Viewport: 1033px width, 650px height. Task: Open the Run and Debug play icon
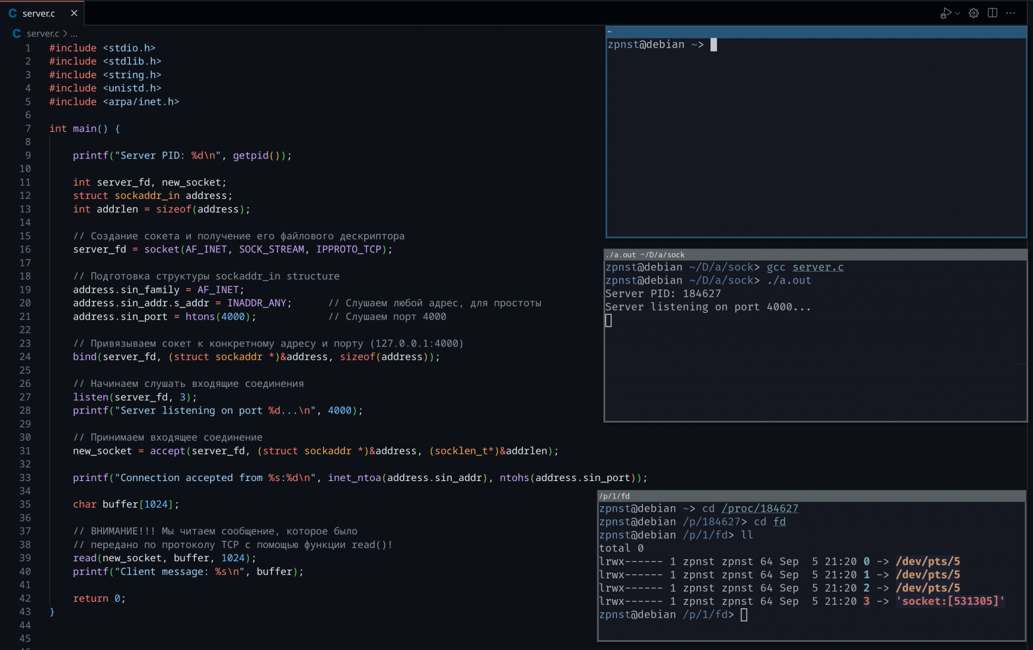946,13
